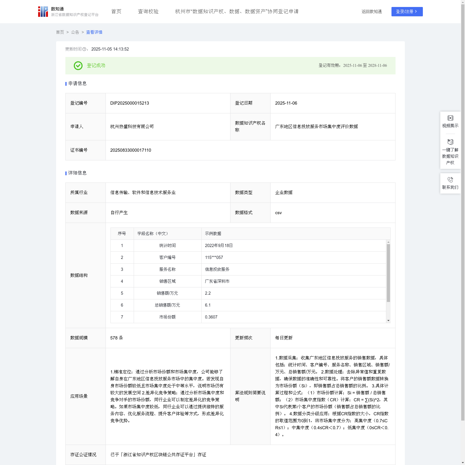Go to 首页 in the breadcrumb
465x465 pixels.
60,32
